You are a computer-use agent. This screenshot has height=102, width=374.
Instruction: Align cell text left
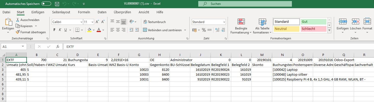click(112, 30)
